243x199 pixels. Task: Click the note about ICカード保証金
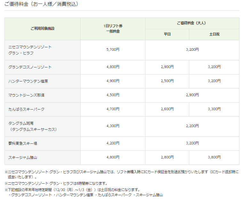point(121,174)
